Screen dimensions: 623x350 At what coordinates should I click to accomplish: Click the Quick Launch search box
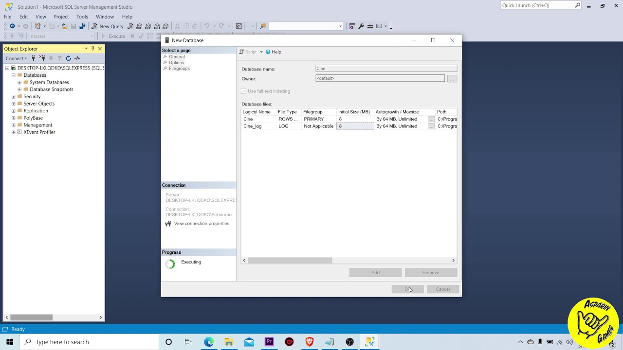tap(541, 5)
